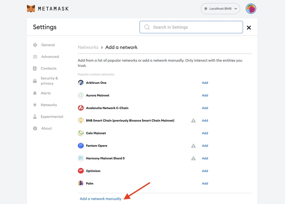
Task: Click the Palm network logo icon
Action: (81, 183)
